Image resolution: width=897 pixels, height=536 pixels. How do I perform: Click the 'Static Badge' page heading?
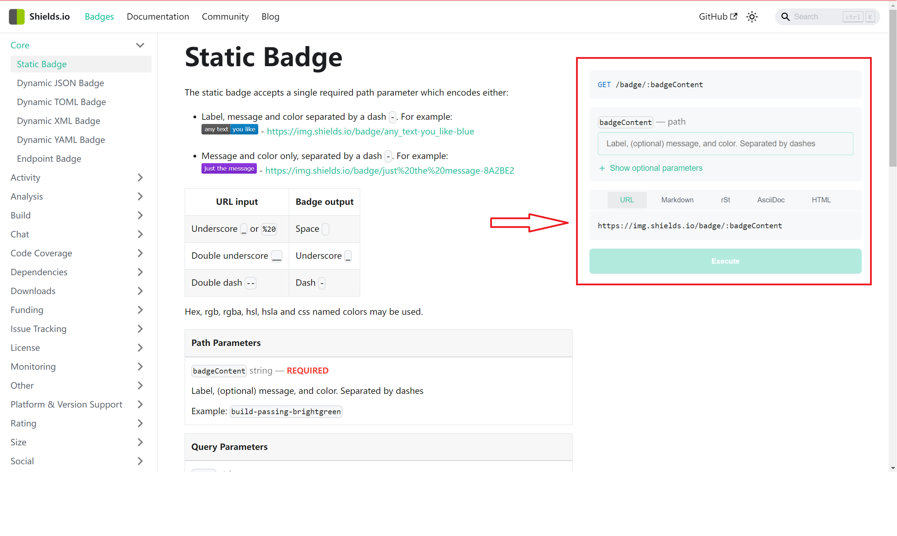coord(263,57)
